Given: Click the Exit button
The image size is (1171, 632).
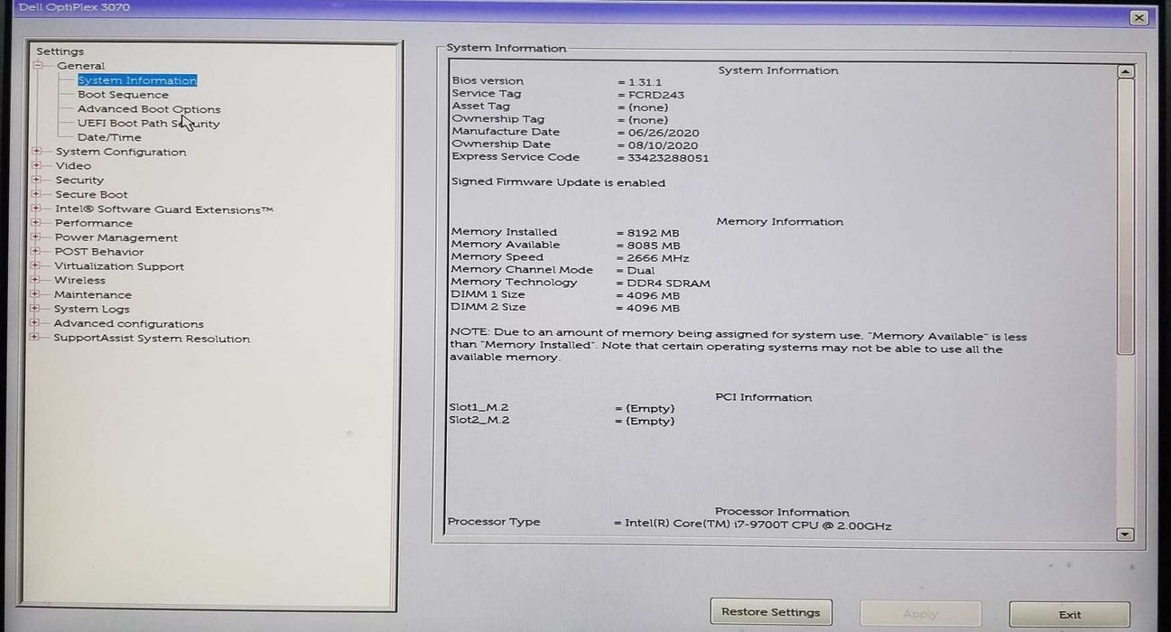Looking at the screenshot, I should pyautogui.click(x=1070, y=615).
